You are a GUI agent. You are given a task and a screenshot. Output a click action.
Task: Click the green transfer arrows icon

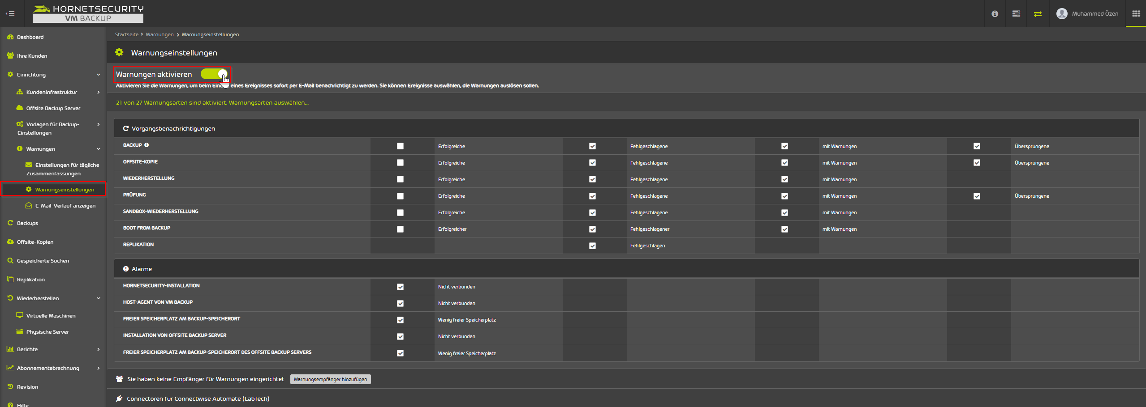click(1038, 14)
